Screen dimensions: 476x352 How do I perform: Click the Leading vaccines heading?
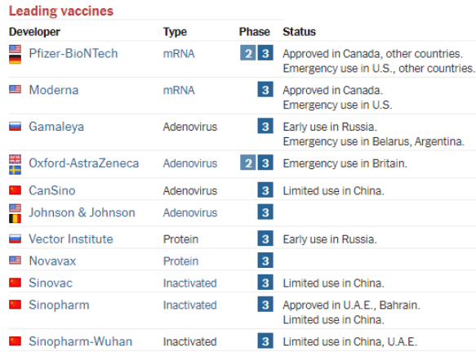click(x=61, y=11)
